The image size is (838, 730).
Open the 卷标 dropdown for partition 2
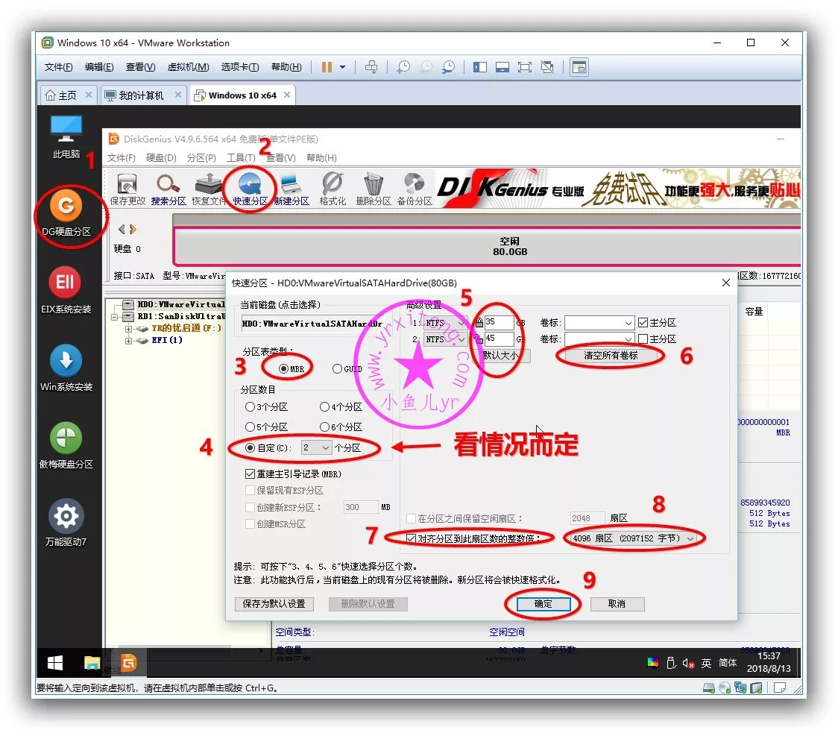599,339
